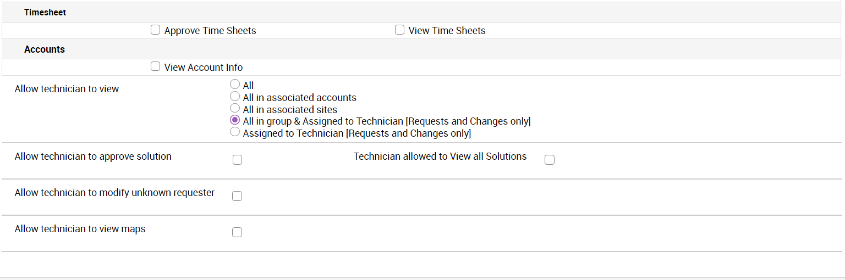Image resolution: width=845 pixels, height=280 pixels.
Task: Click the "View Account Info" label text
Action: (204, 68)
